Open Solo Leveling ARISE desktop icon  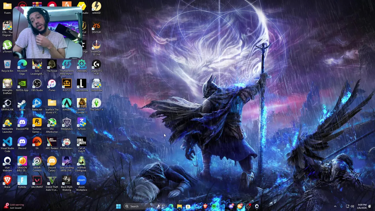click(x=37, y=67)
